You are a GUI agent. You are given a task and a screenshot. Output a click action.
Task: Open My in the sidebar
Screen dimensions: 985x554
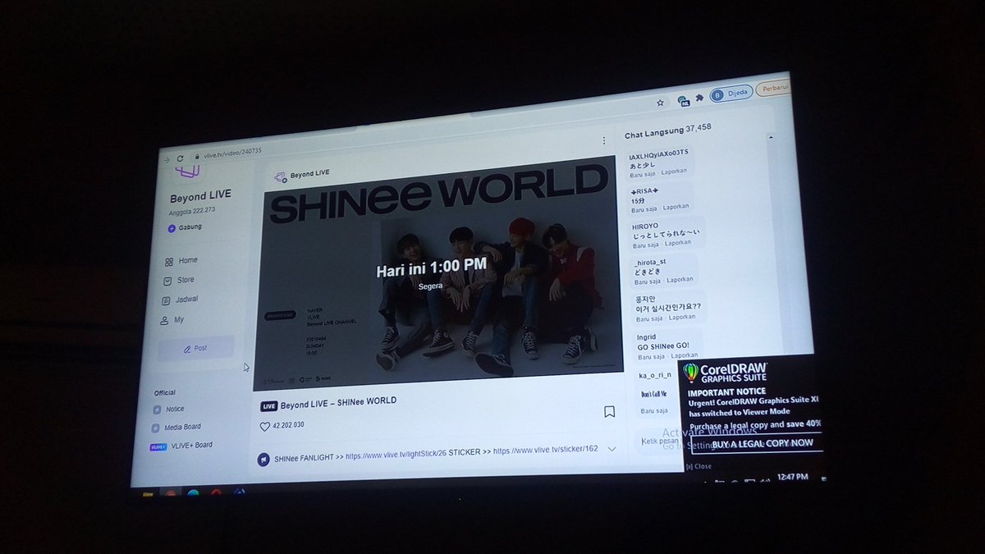[x=172, y=320]
